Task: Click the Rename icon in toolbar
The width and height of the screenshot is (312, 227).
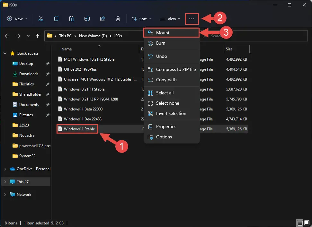Action: [x=87, y=19]
